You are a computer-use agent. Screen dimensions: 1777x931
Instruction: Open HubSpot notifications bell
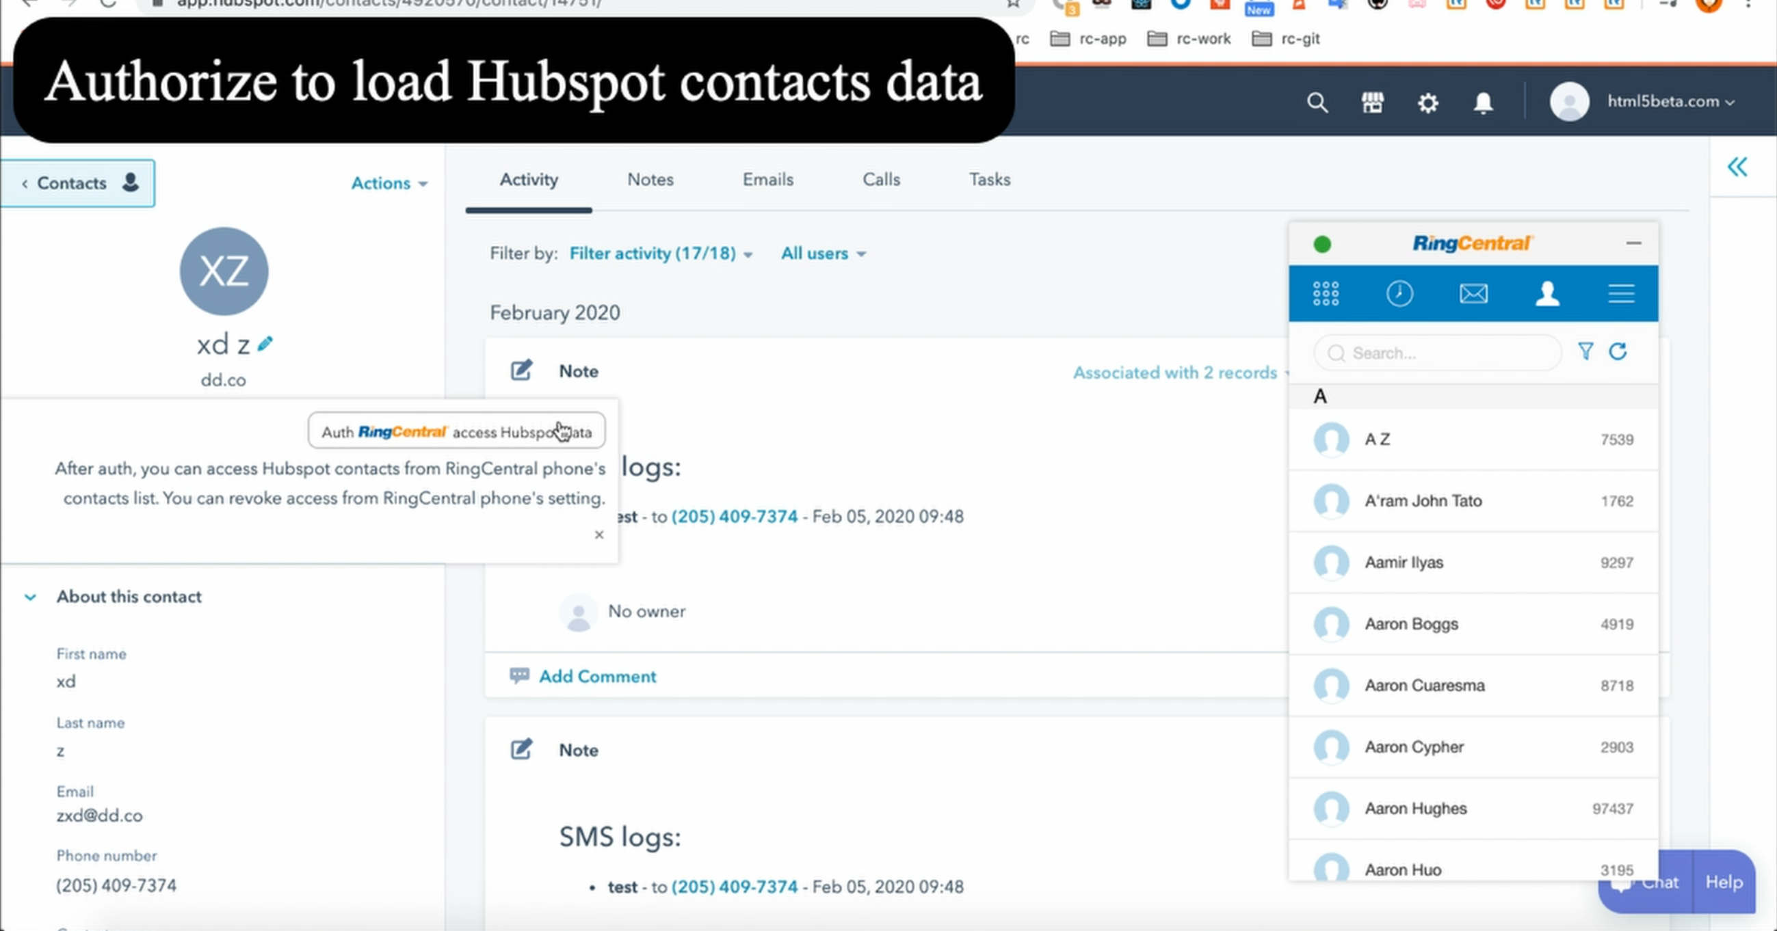pyautogui.click(x=1483, y=103)
